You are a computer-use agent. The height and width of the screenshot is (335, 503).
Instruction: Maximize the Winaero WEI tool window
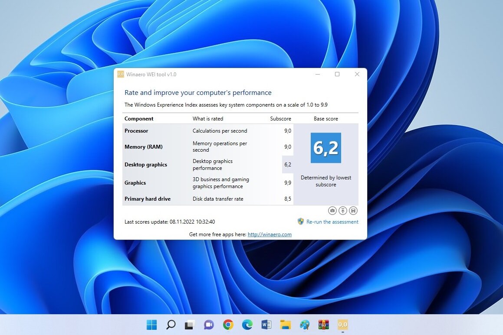point(337,74)
